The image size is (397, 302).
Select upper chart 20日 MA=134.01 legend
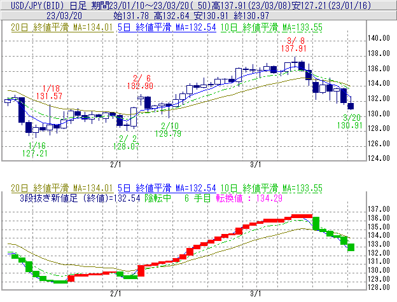point(62,27)
